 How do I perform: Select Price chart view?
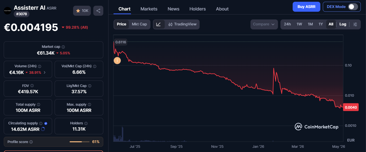(122, 24)
